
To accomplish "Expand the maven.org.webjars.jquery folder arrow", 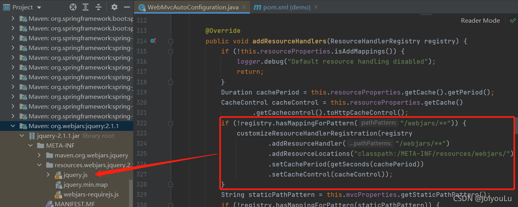I will 39,155.
